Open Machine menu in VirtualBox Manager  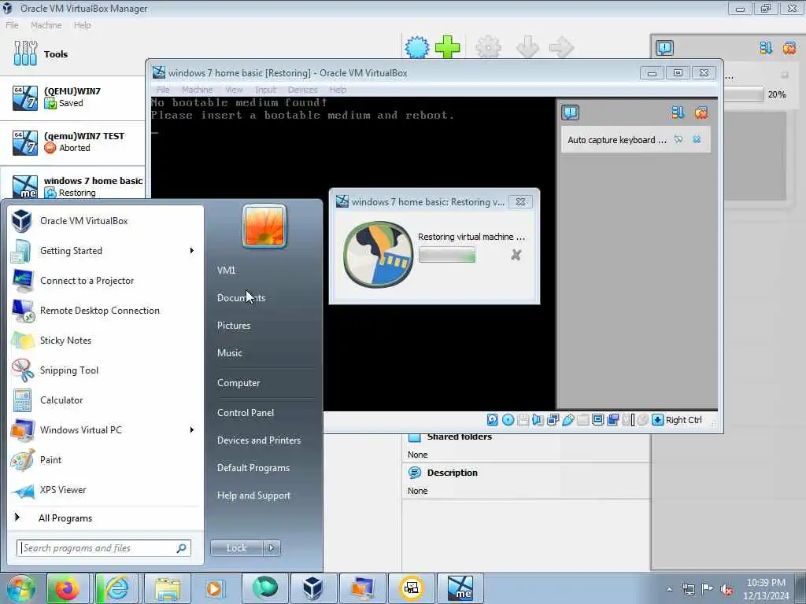pyautogui.click(x=46, y=25)
